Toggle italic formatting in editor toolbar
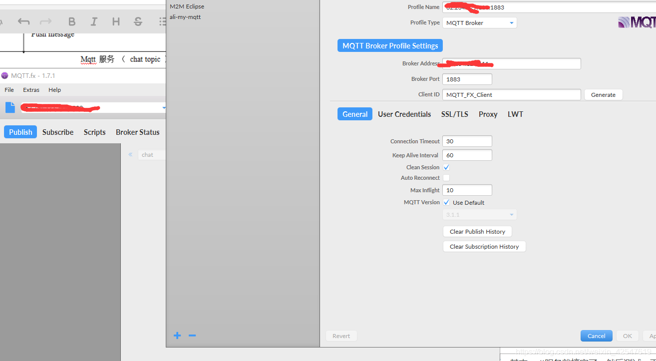The height and width of the screenshot is (361, 656). click(x=94, y=21)
